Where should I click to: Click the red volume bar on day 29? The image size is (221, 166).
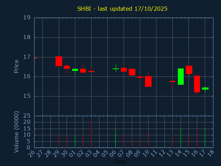click(x=59, y=141)
